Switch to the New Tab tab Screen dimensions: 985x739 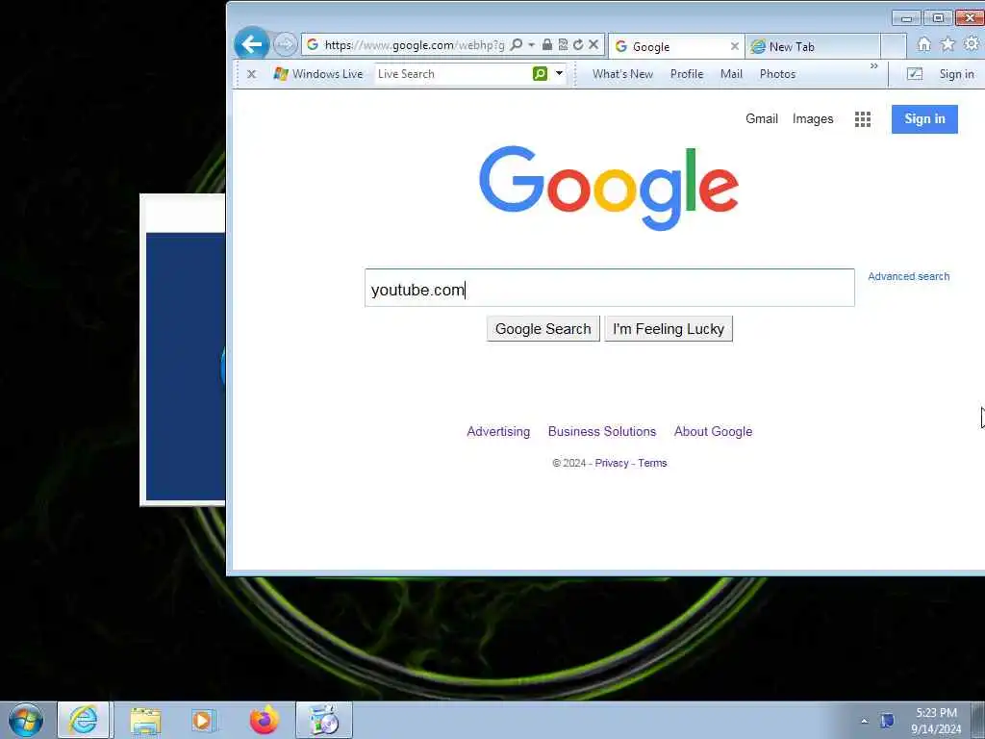[x=812, y=46]
